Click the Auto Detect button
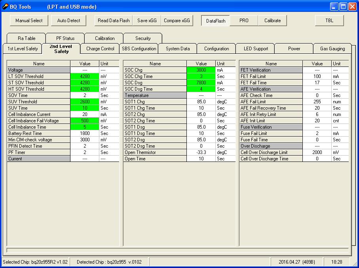Screen dimensions: 359x268 click(69, 21)
